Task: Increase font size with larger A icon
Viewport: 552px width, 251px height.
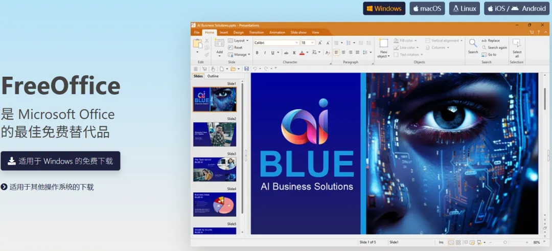Action: (320, 42)
